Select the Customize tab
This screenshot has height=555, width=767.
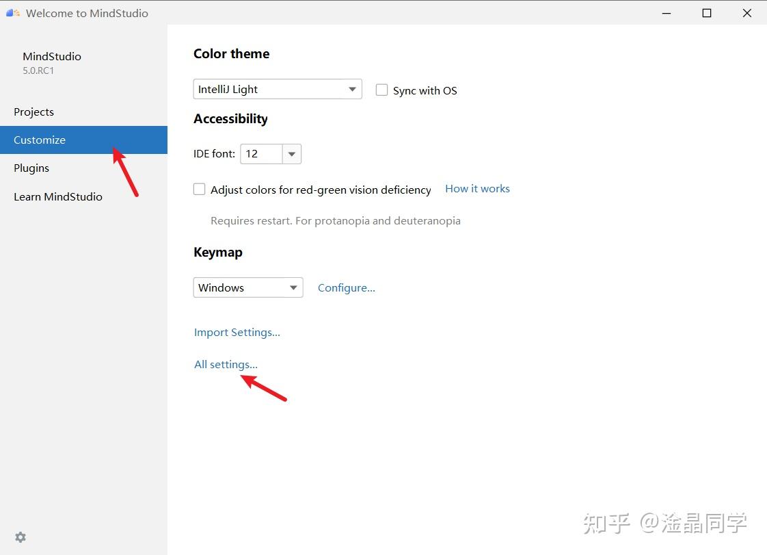[x=39, y=140]
